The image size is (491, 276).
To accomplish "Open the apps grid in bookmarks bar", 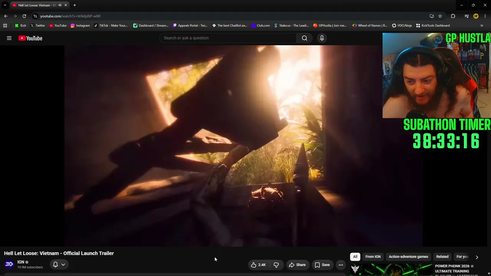I will click(5, 26).
